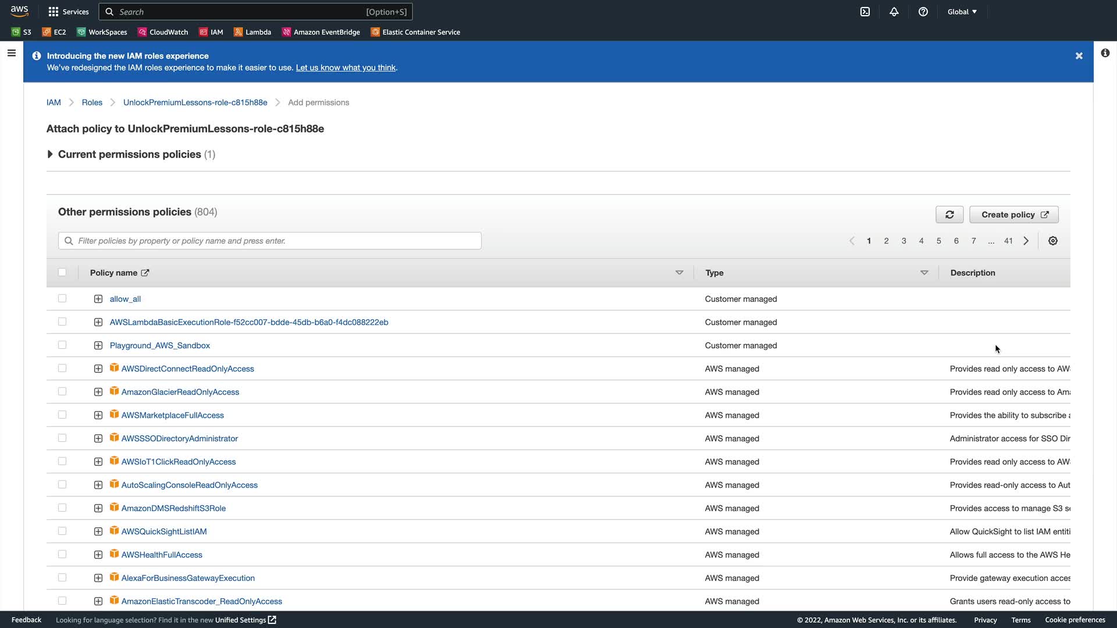This screenshot has height=628, width=1117.
Task: Toggle the select-all policies header checkbox
Action: click(x=62, y=272)
